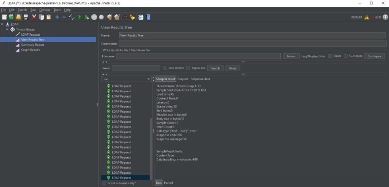Open the Text renderer dropdown
Image resolution: width=389 pixels, height=187 pixels.
tap(126, 79)
